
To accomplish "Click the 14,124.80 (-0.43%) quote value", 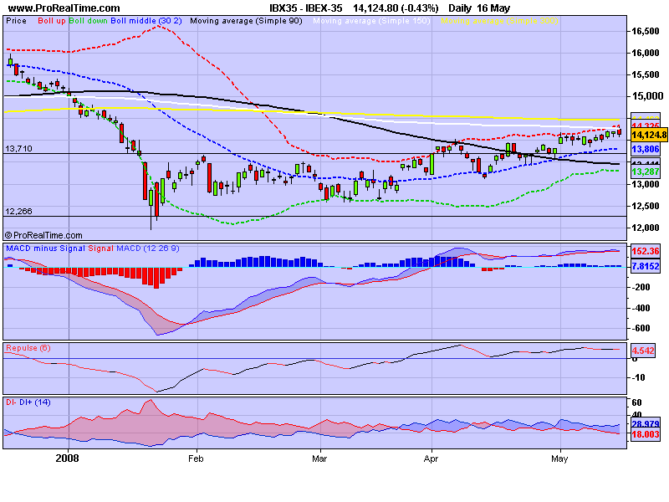I will point(396,8).
